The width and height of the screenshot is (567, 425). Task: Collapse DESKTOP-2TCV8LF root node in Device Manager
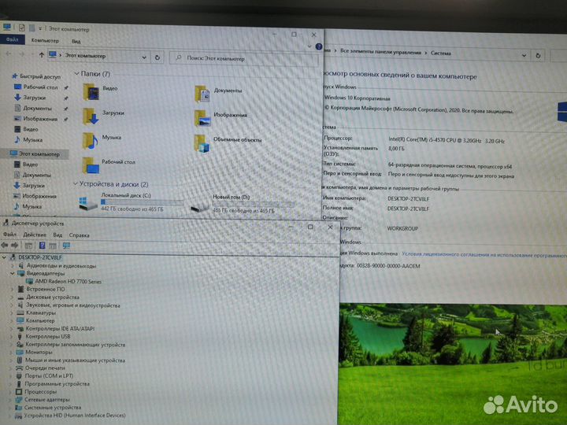tap(4, 257)
